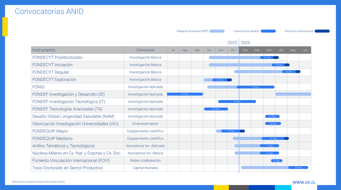
Task: Click the Patrocinio Institucional legend swatch
Action: tap(322, 31)
